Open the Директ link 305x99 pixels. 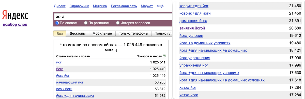[x=60, y=6]
